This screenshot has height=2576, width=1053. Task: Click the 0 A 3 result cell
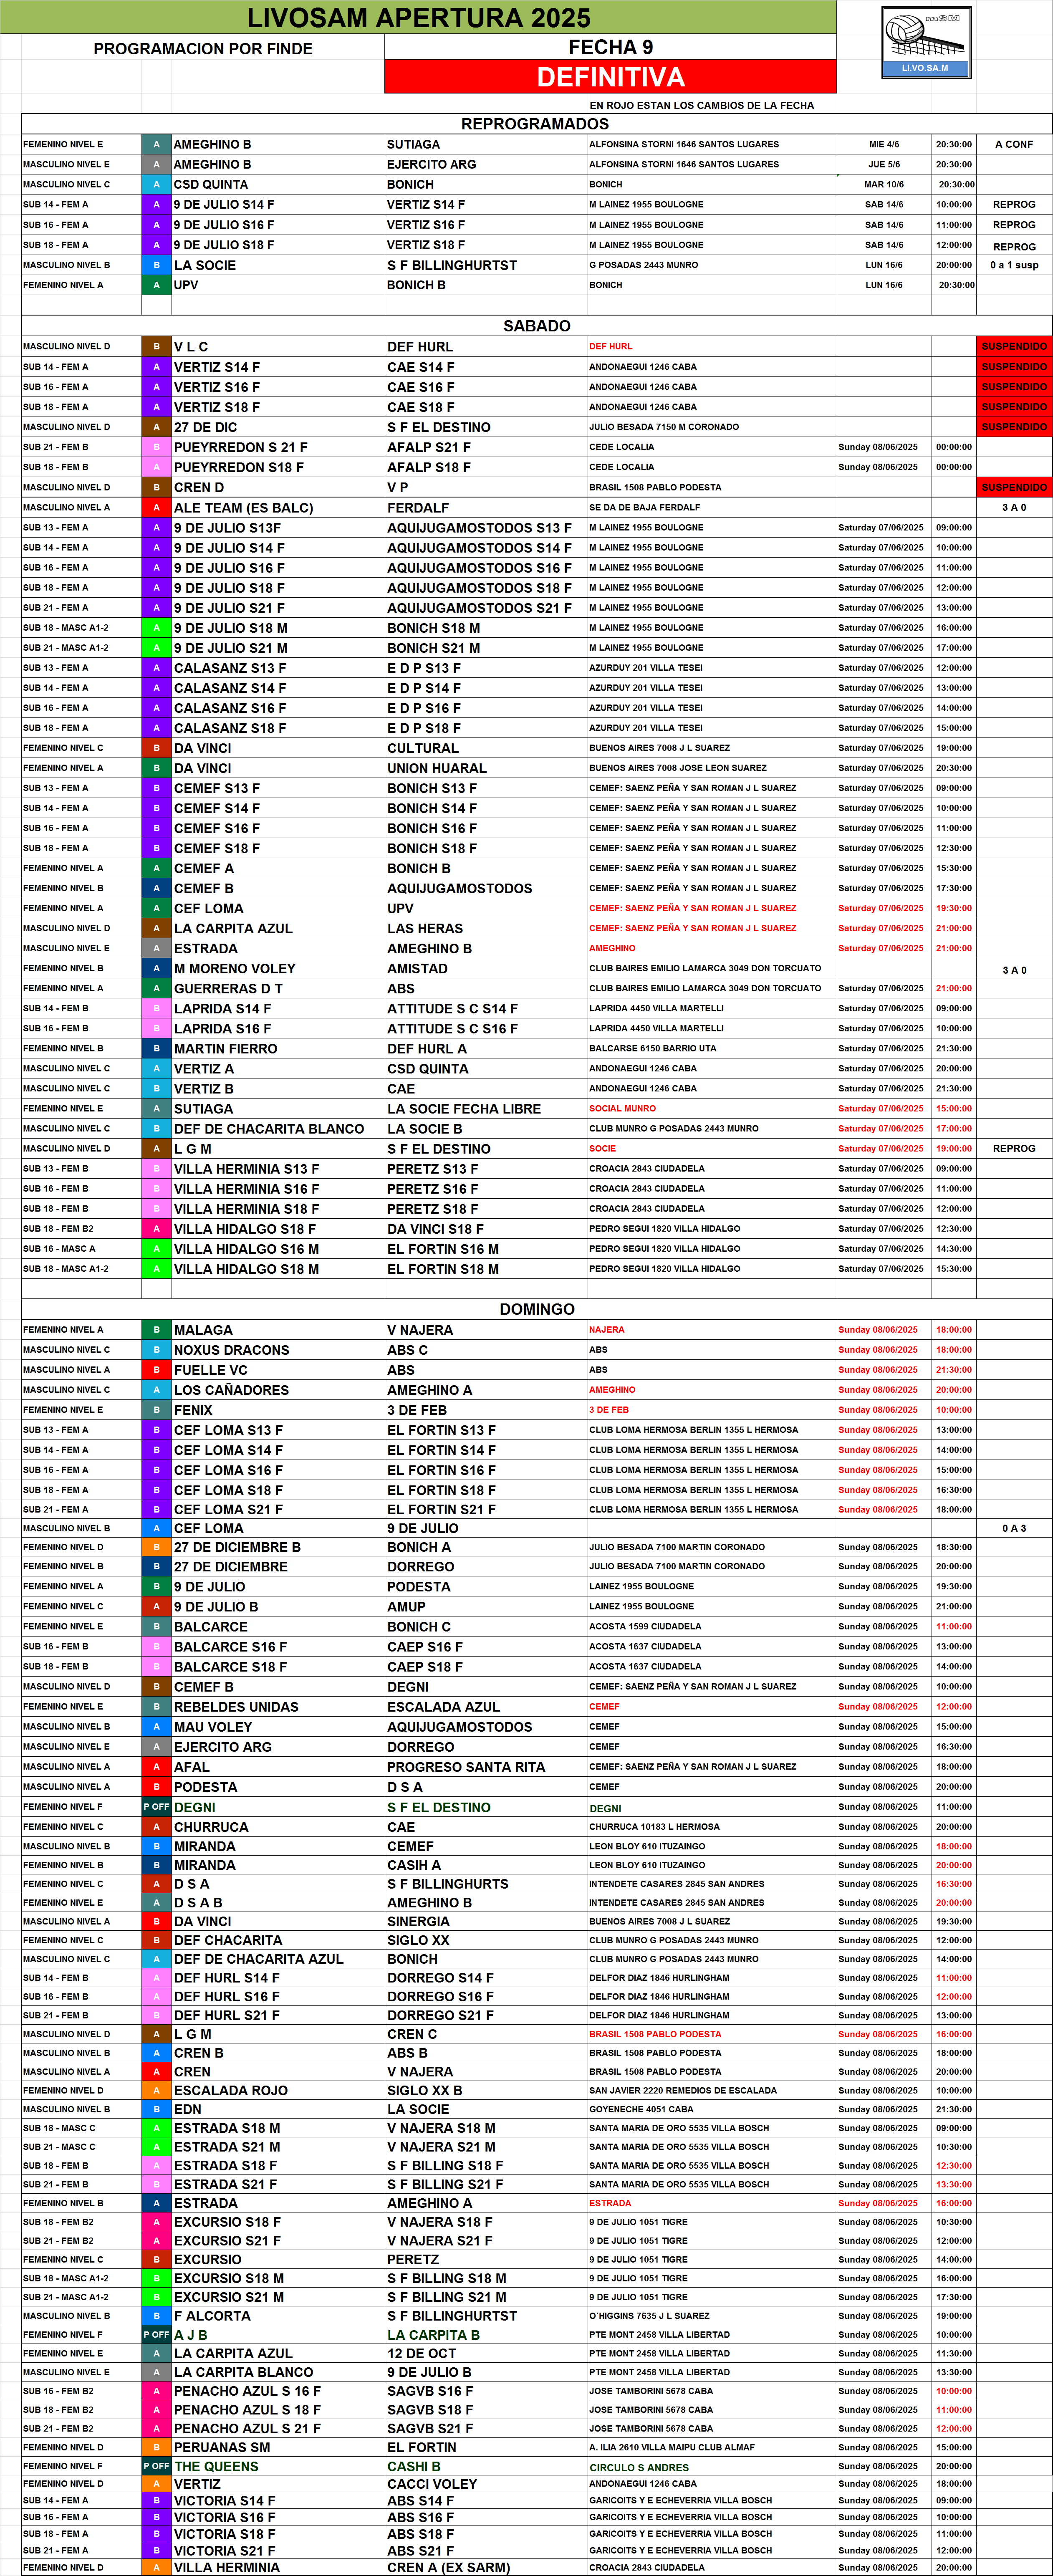click(x=1014, y=1528)
